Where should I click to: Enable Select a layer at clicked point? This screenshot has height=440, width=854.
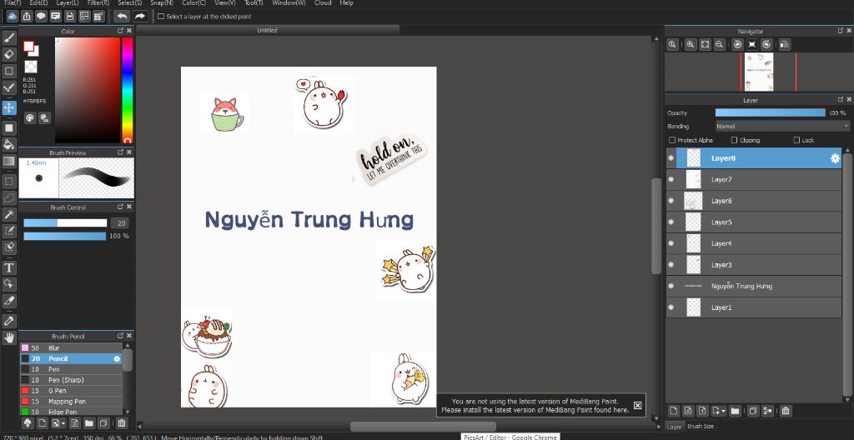pos(161,17)
